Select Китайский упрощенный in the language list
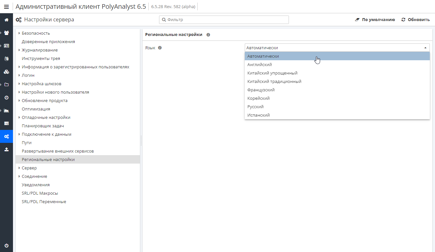This screenshot has width=435, height=252. coord(337,73)
